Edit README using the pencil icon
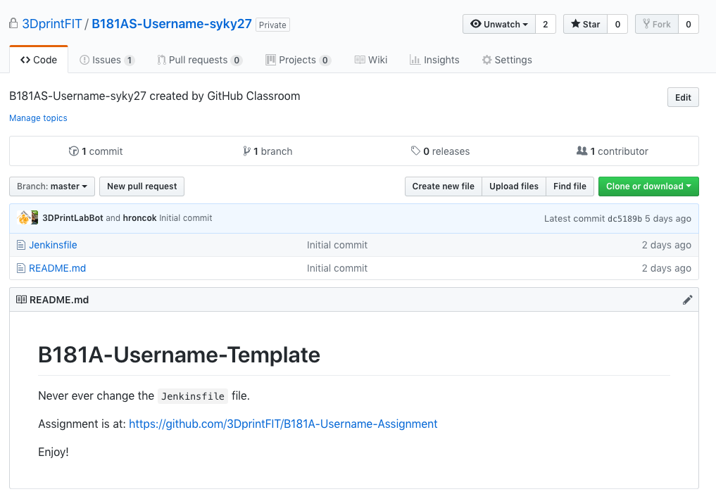The height and width of the screenshot is (494, 716). pyautogui.click(x=687, y=299)
